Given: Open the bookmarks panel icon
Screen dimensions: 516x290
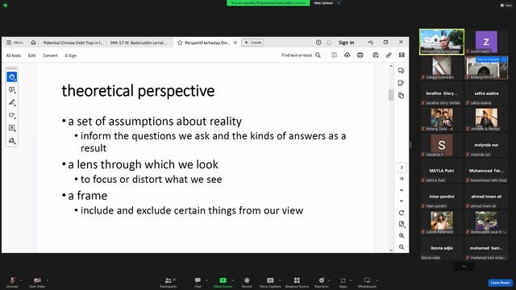Looking at the screenshot, I should [401, 83].
